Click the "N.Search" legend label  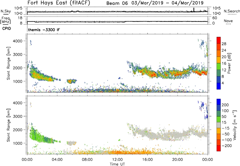point(232,11)
